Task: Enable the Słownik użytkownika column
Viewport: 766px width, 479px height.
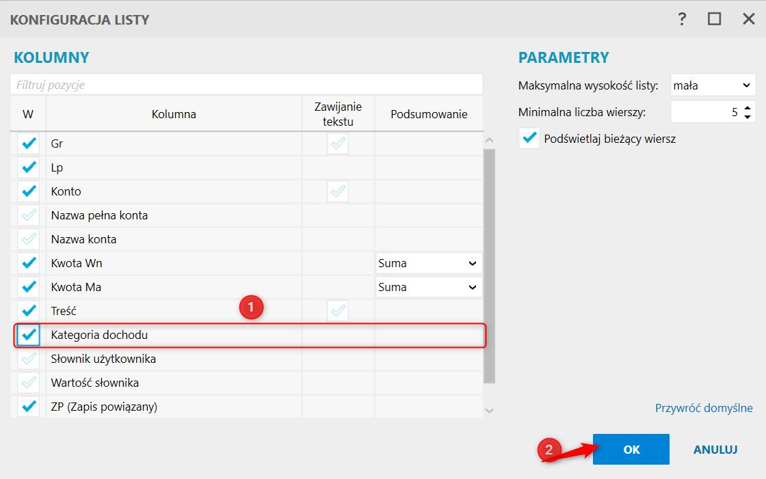Action: tap(29, 359)
